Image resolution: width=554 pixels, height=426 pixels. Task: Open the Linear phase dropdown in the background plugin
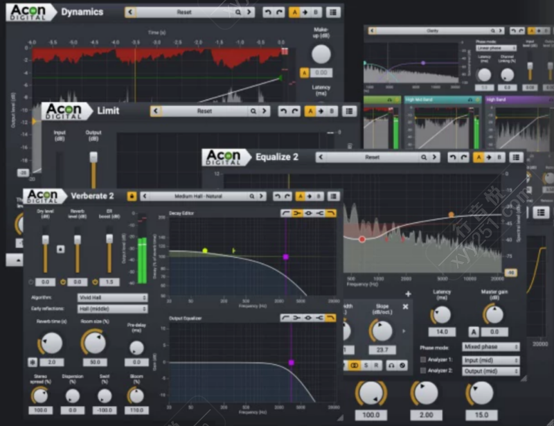496,48
